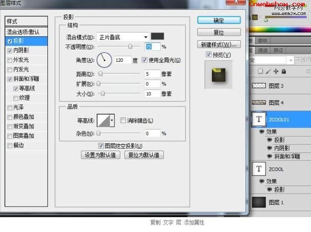Switch to the 通道 channels tab
Screen dimensions: 311x232
pyautogui.click(x=263, y=51)
